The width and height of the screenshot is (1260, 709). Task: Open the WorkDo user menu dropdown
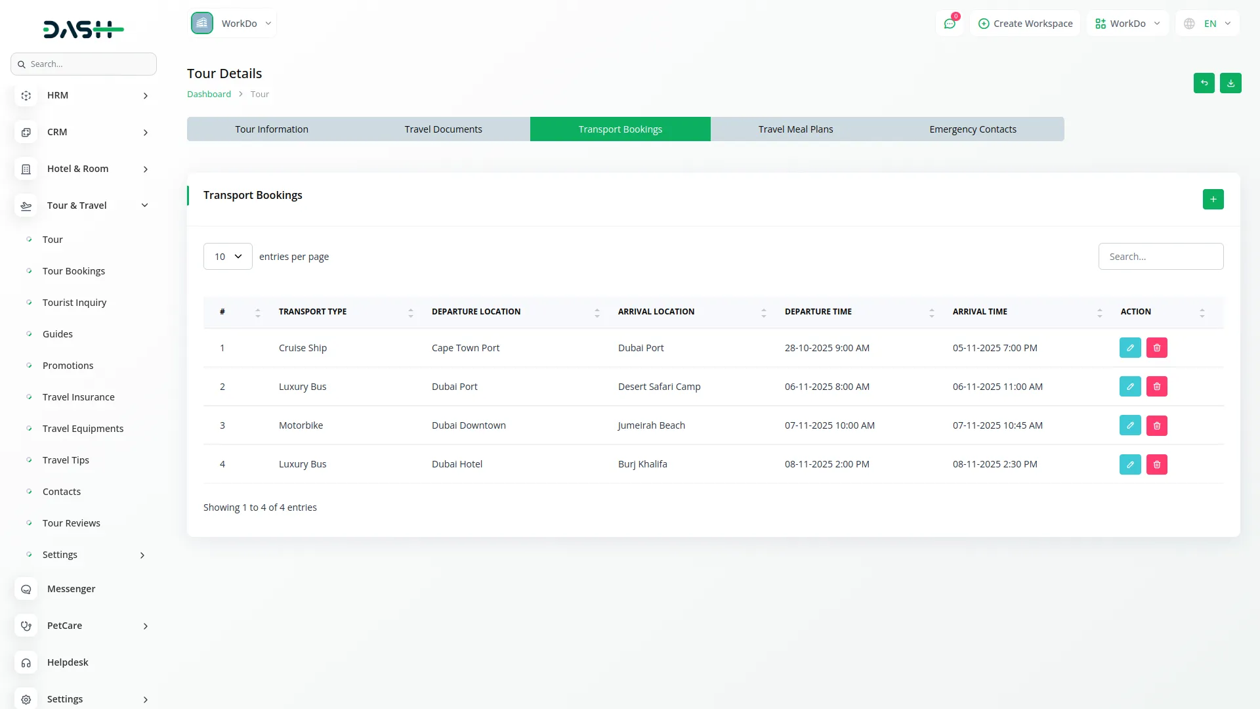(x=1127, y=24)
